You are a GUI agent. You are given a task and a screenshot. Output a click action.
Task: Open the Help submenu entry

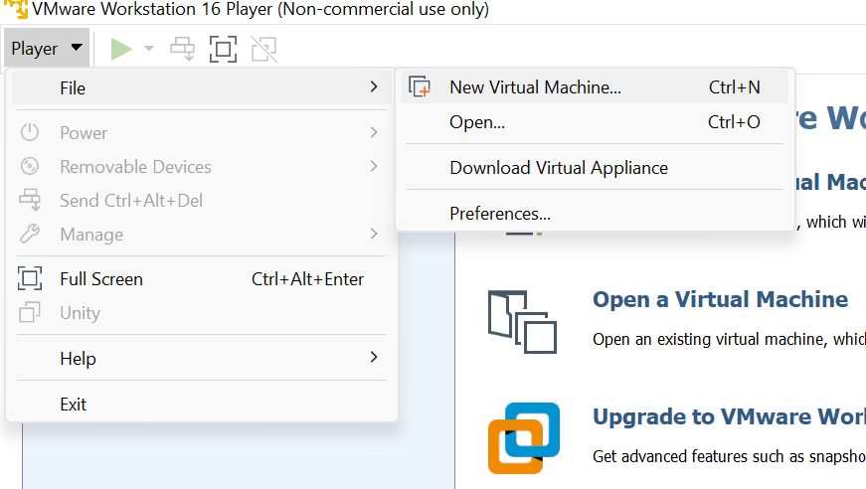click(201, 358)
